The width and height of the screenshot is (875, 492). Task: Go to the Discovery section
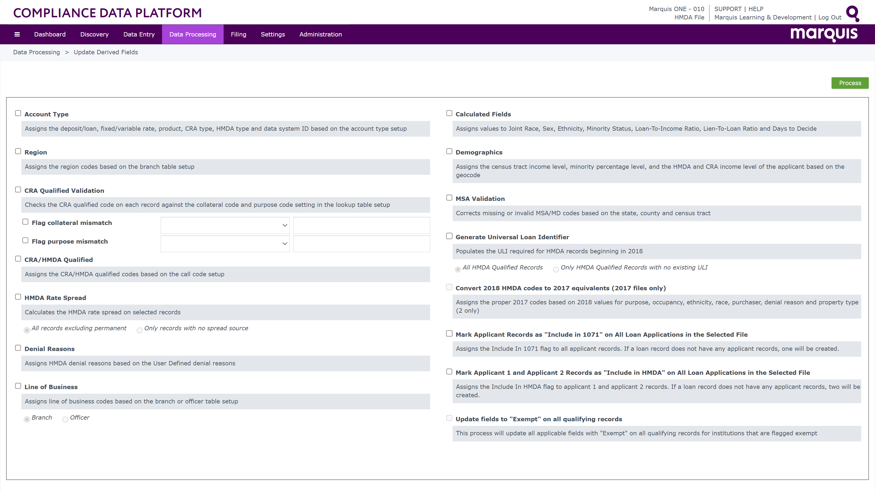click(94, 34)
